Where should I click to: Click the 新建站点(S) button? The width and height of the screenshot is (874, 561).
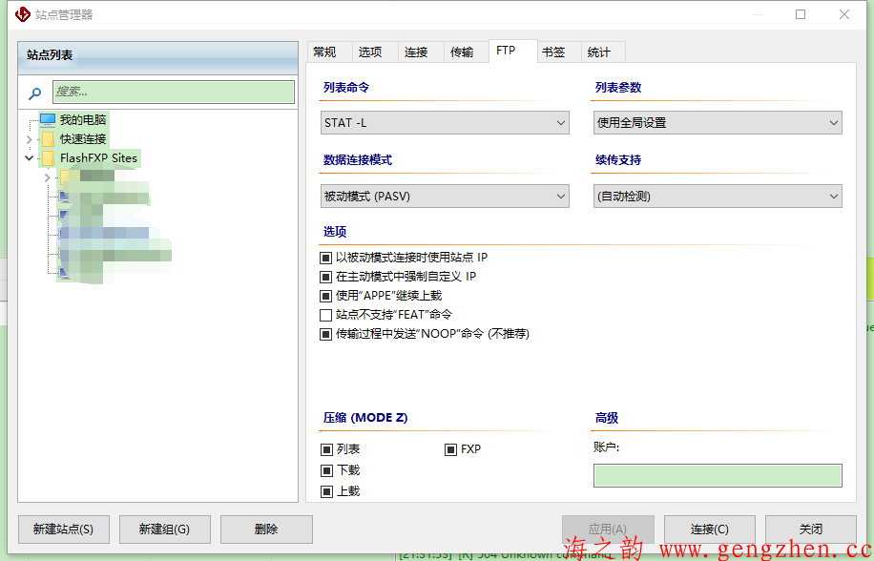click(x=63, y=530)
